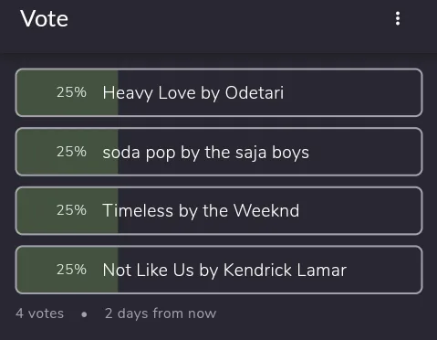
Task: Vote for Heavy Love by Odetari
Action: (x=219, y=92)
